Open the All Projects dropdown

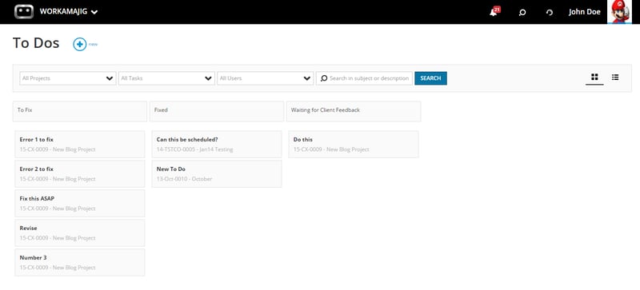(68, 78)
